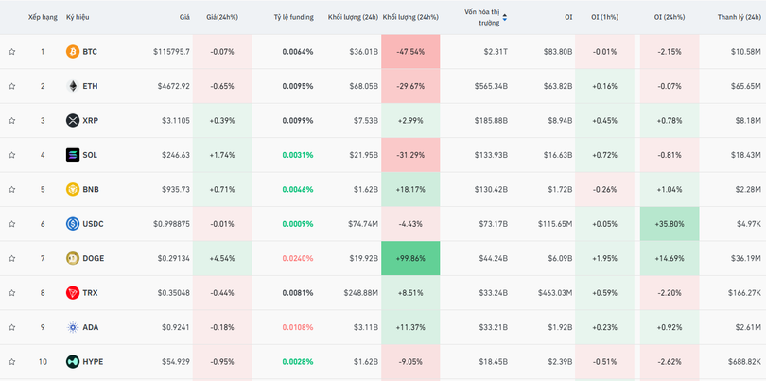Toggle favorite star for BTC row
The image size is (766, 381).
point(12,52)
